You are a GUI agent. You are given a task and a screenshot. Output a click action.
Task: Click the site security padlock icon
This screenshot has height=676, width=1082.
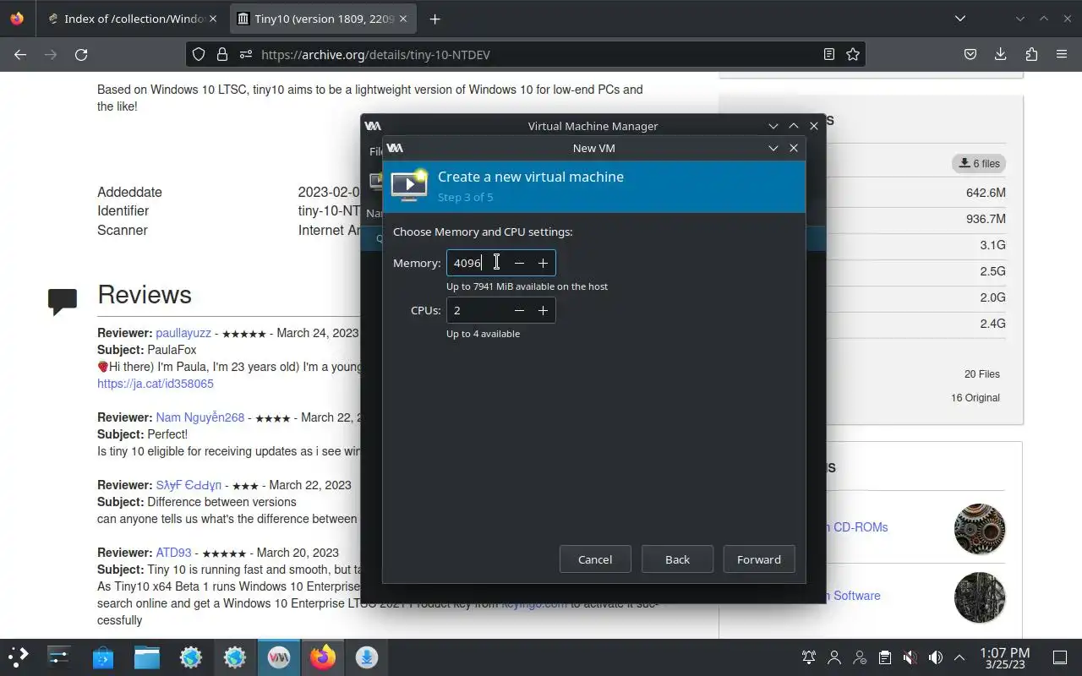click(222, 54)
